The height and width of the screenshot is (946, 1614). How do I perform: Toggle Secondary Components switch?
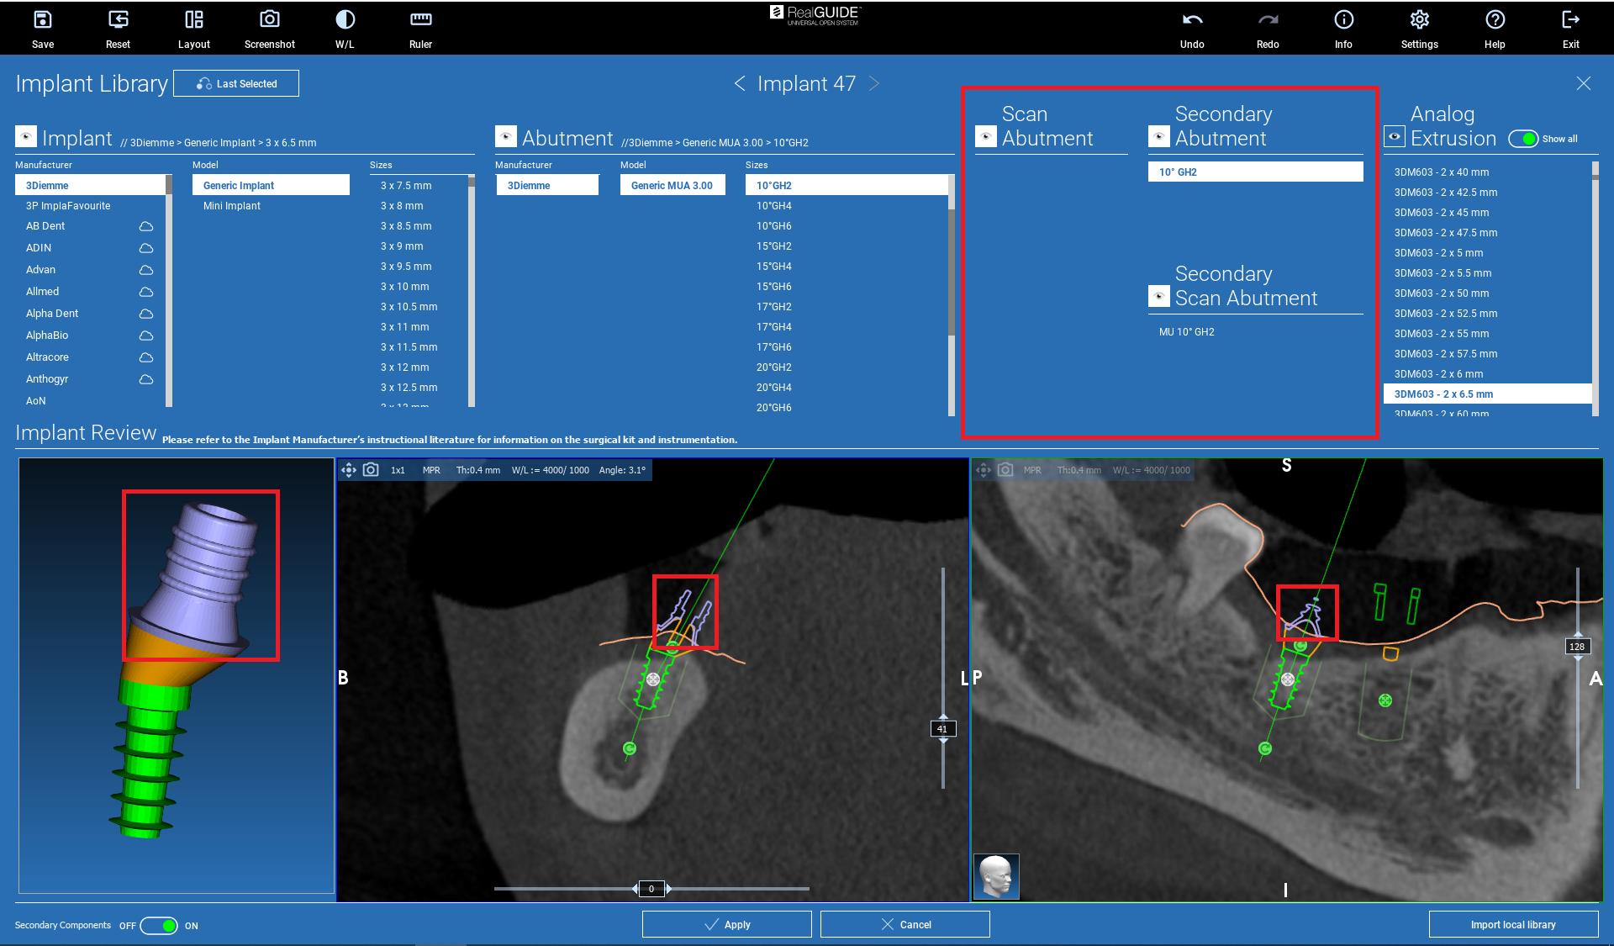[x=159, y=926]
